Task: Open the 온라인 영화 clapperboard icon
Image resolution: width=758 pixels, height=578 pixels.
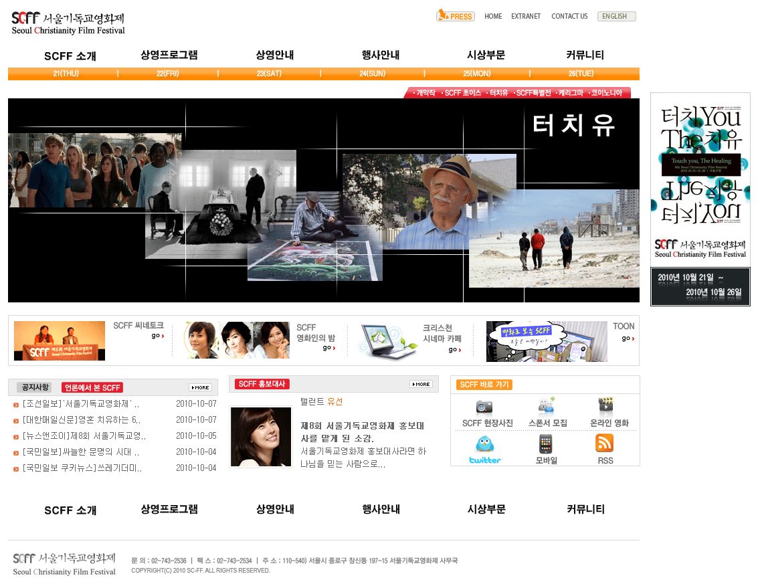Action: point(606,405)
